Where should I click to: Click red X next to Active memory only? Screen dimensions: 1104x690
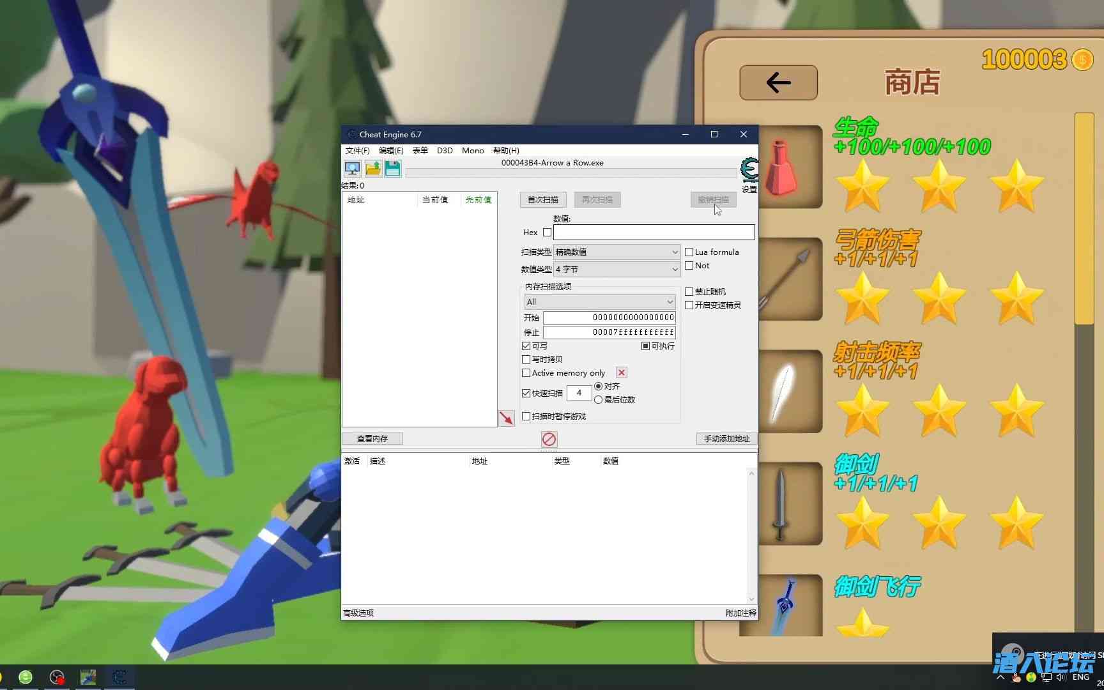pyautogui.click(x=621, y=372)
